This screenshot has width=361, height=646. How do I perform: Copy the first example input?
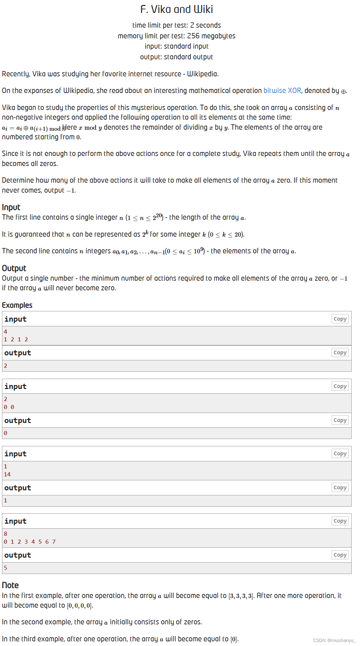[340, 319]
